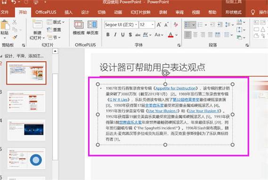The image size is (268, 180).
Task: Open the Clipboard dialog launcher
Action: pyautogui.click(x=24, y=45)
